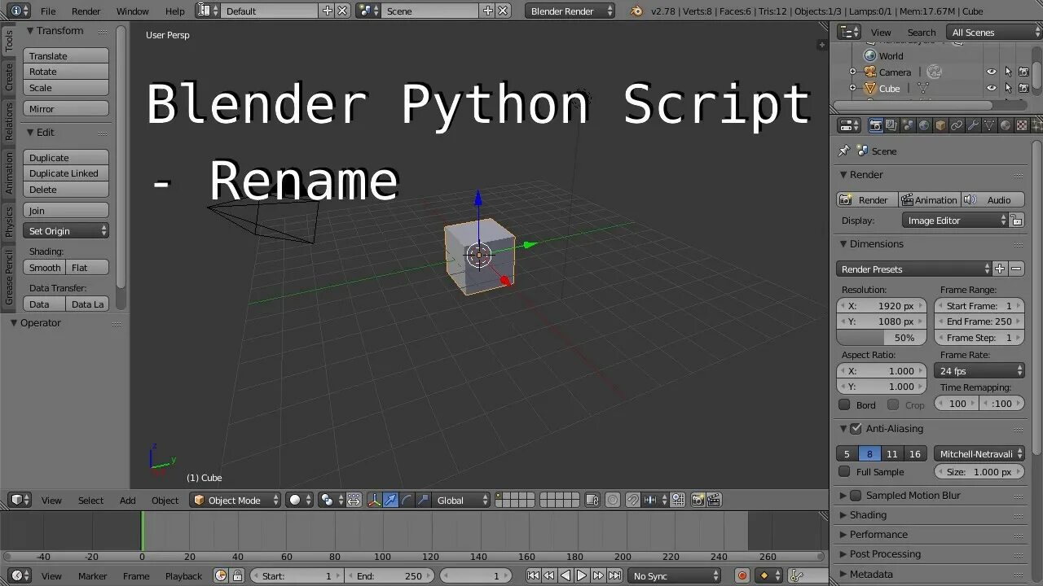Open the Image Editor display dropdown
This screenshot has height=586, width=1043.
955,220
